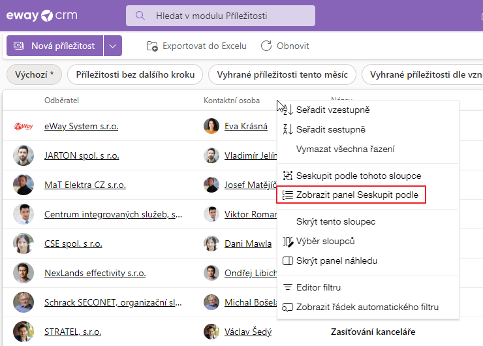Open contact Vladimír Jelínek
The image size is (483, 346).
click(x=251, y=155)
